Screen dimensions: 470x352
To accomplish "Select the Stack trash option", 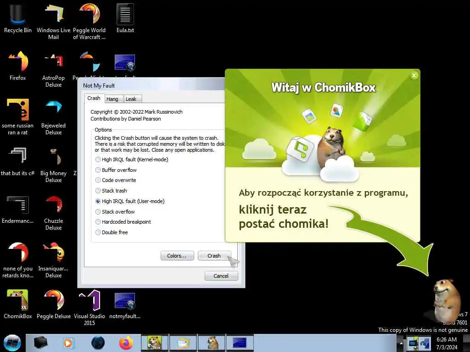I will (x=111, y=191).
